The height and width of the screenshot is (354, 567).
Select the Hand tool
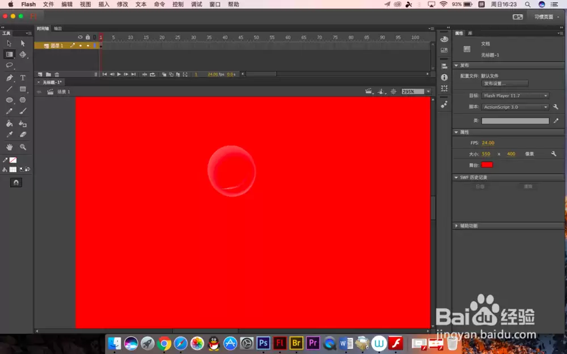click(10, 147)
